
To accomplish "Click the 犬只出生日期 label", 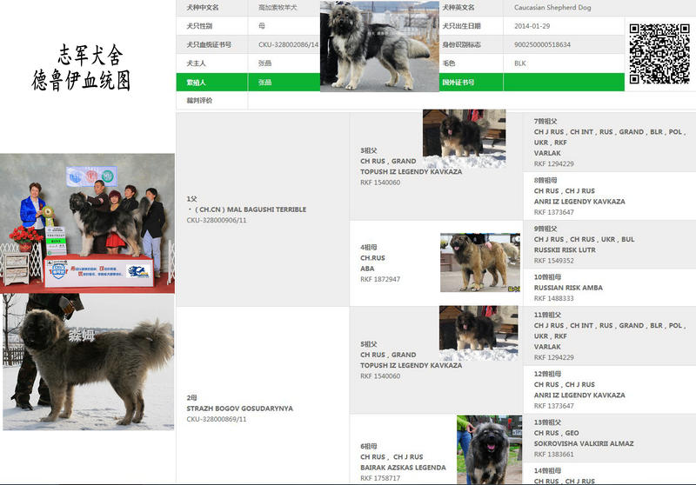I will [x=461, y=26].
